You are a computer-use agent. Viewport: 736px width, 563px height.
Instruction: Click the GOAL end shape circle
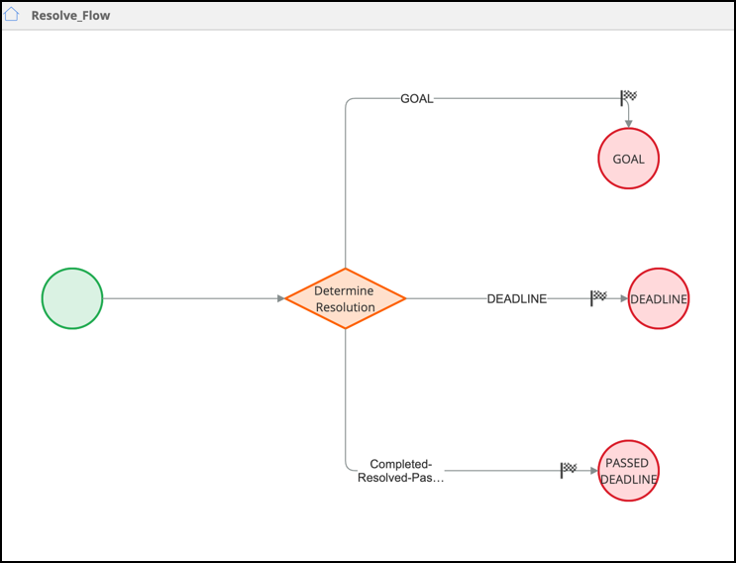(x=628, y=159)
